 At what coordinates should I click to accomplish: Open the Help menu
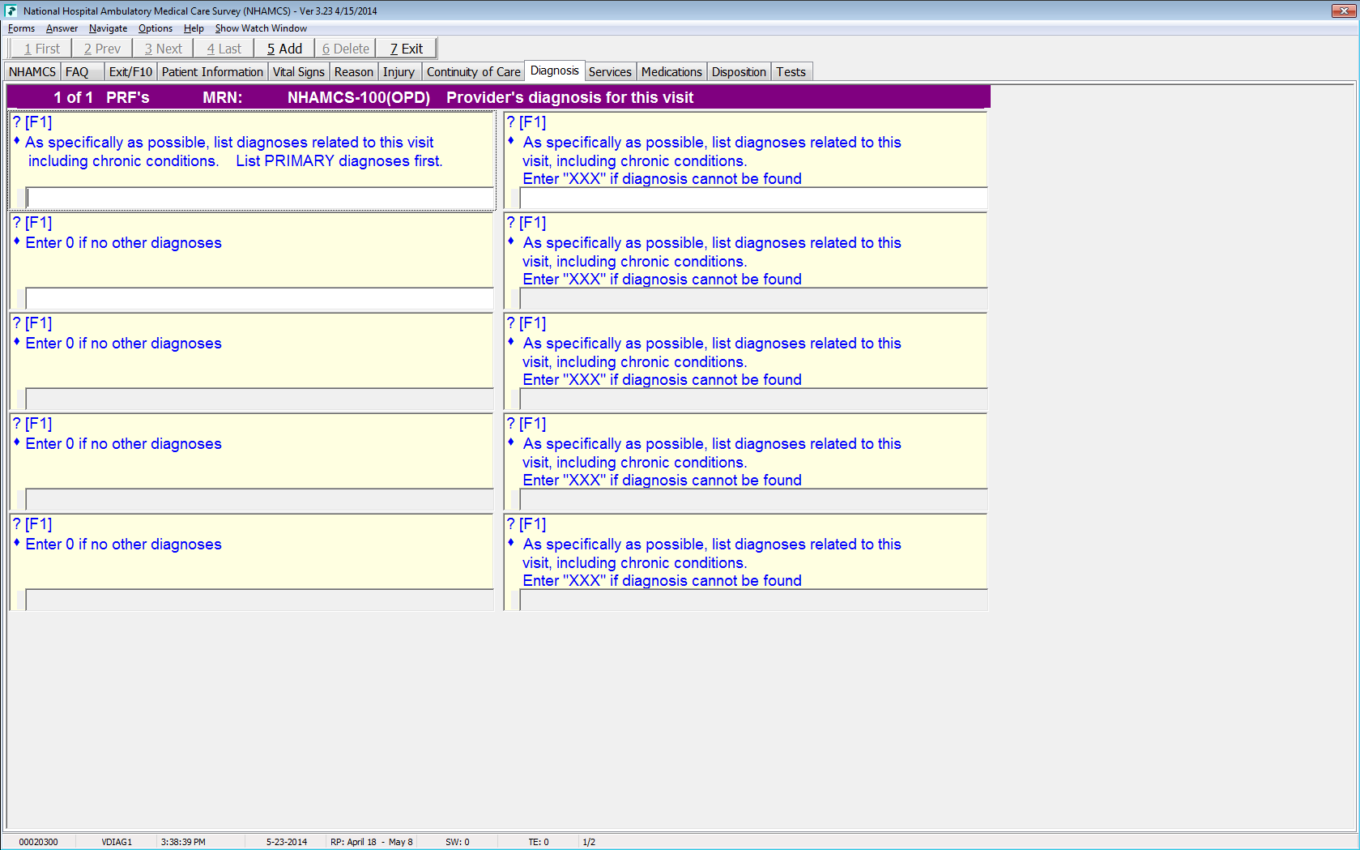pyautogui.click(x=194, y=28)
